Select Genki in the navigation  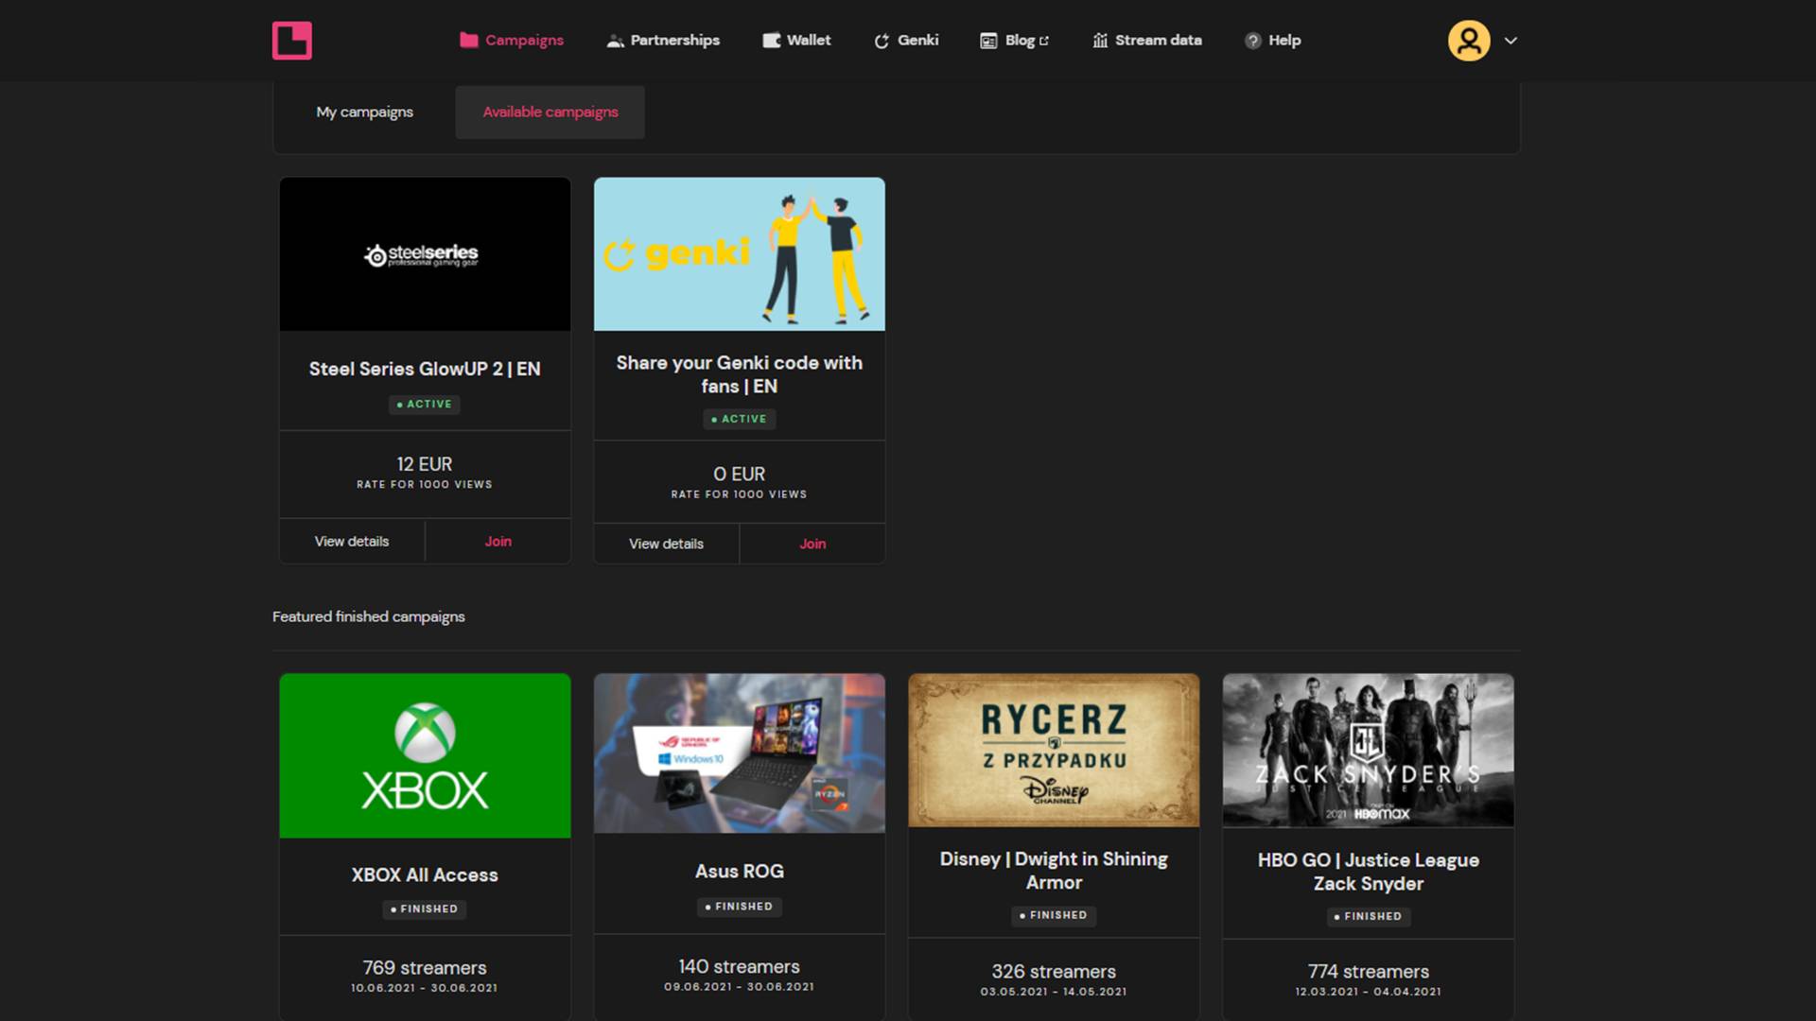pyautogui.click(x=906, y=40)
